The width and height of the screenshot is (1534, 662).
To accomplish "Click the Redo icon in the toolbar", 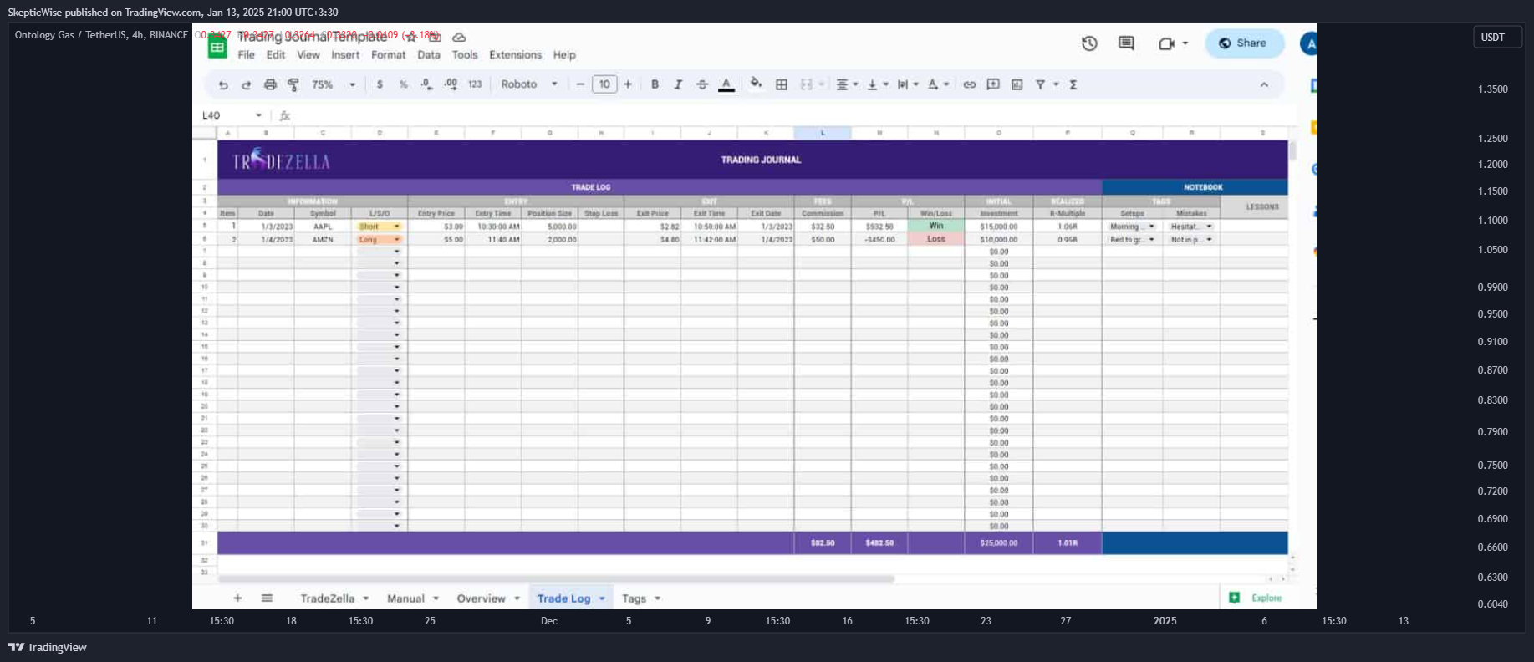I will [246, 84].
